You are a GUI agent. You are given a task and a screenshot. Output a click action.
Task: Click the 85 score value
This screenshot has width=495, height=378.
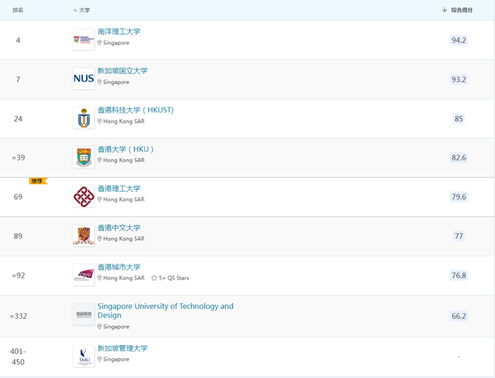pos(459,119)
